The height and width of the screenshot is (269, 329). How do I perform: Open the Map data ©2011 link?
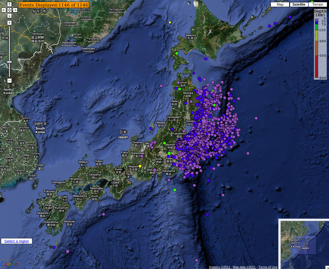(x=244, y=267)
